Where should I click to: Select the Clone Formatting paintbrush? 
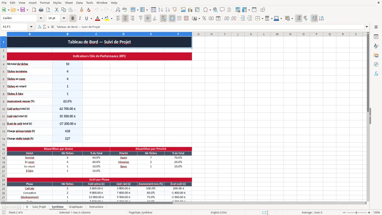click(x=82, y=10)
